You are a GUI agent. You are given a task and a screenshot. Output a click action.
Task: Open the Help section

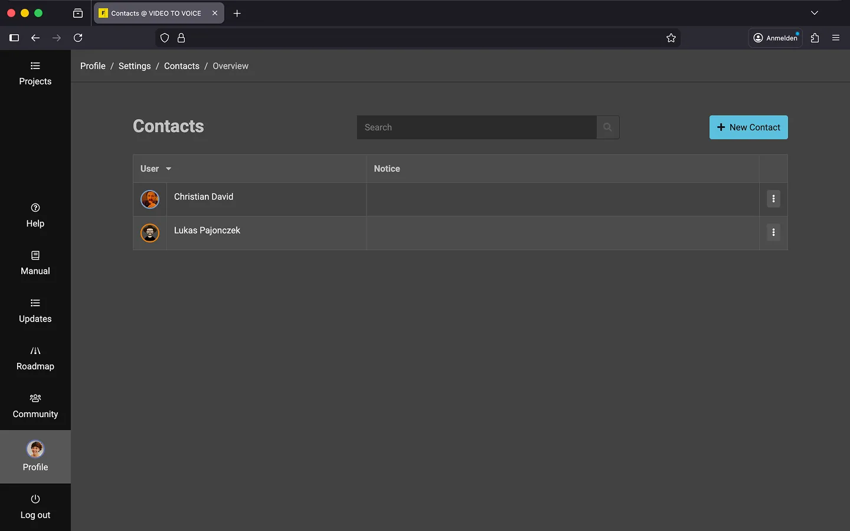[x=35, y=215]
